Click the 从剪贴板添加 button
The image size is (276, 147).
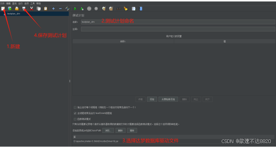click(168, 99)
